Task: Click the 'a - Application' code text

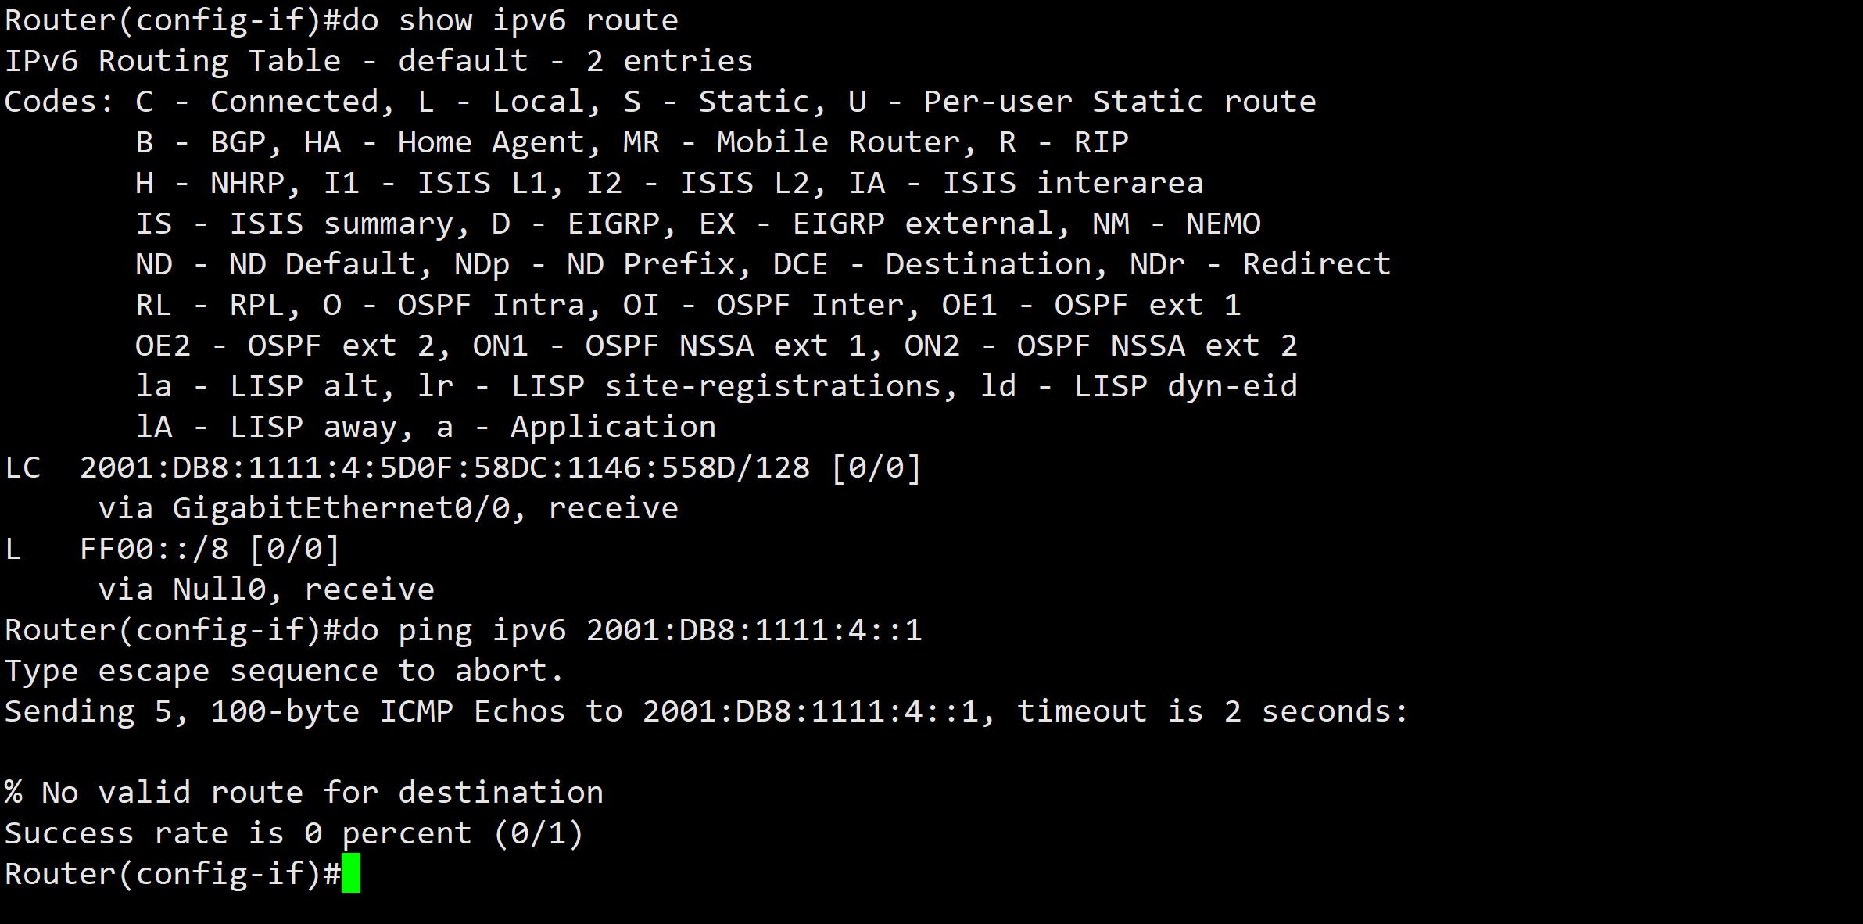Action: click(576, 427)
